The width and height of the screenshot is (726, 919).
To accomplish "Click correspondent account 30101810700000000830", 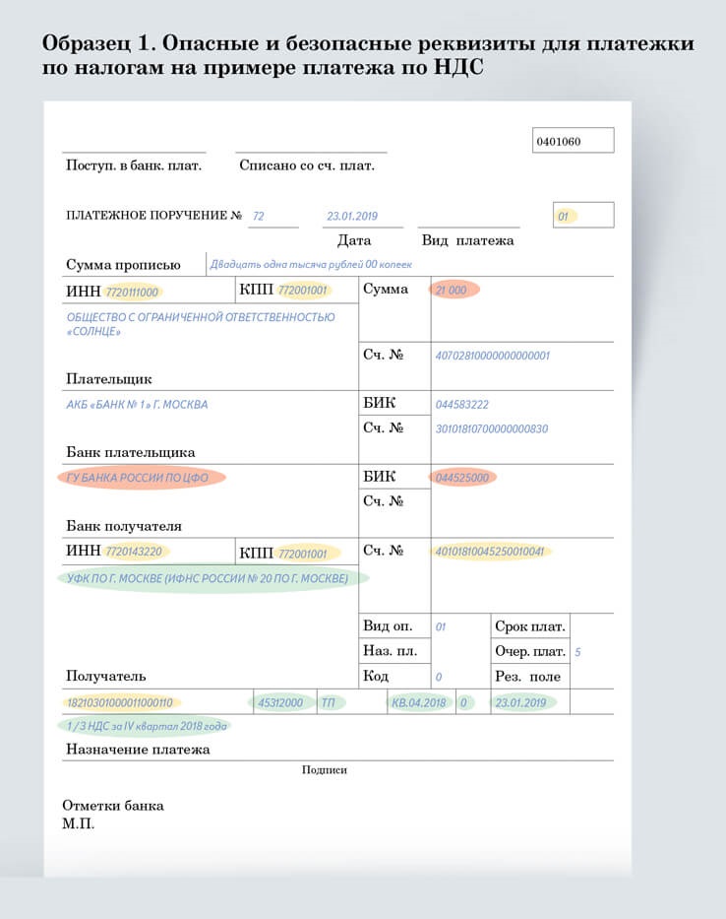I will pyautogui.click(x=491, y=428).
